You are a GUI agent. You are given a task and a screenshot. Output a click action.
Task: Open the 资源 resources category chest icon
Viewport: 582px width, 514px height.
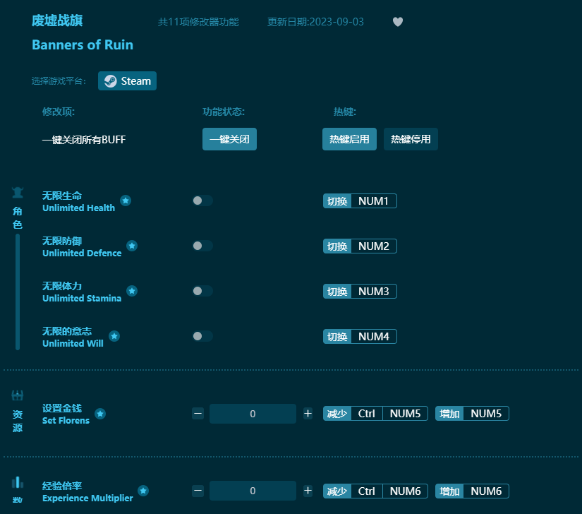[17, 395]
